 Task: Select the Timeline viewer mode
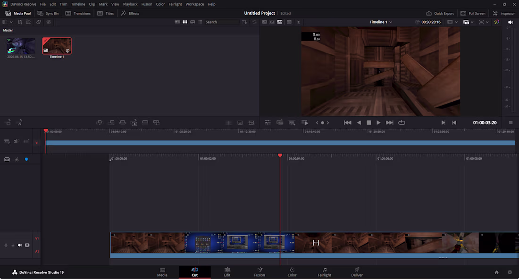point(280,22)
